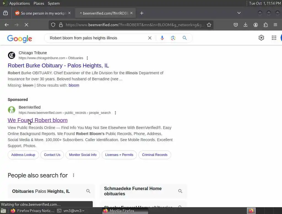Start Google voice search microphone
Viewport: 282px width, 214px height.
click(x=162, y=38)
